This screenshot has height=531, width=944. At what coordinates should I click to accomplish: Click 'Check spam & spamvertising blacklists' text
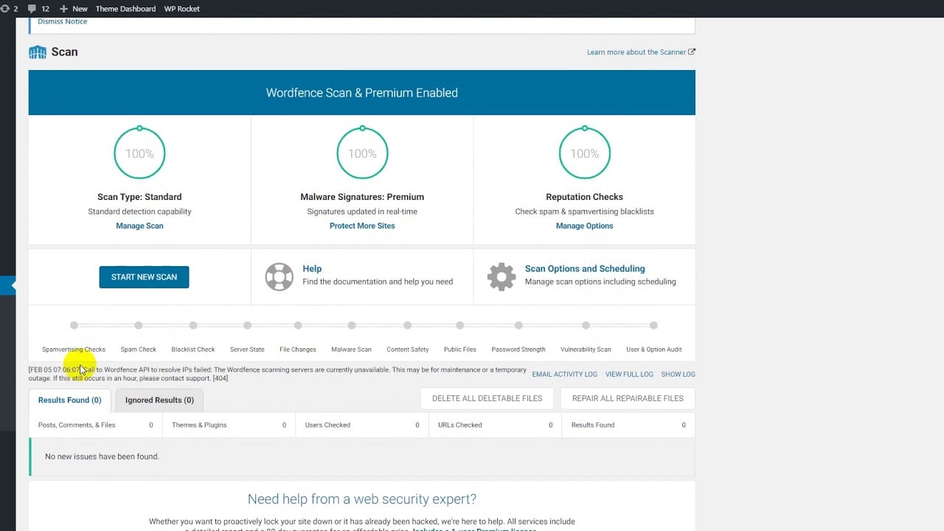pyautogui.click(x=585, y=212)
